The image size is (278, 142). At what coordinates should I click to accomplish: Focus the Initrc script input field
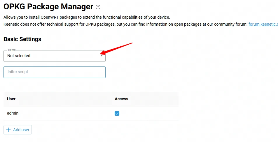pyautogui.click(x=55, y=72)
